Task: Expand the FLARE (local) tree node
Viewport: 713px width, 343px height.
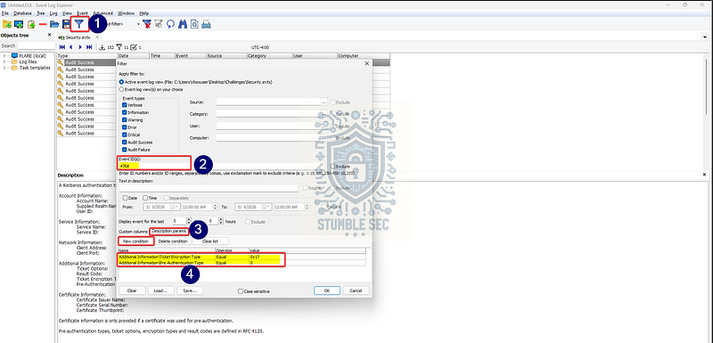Action: (4, 55)
